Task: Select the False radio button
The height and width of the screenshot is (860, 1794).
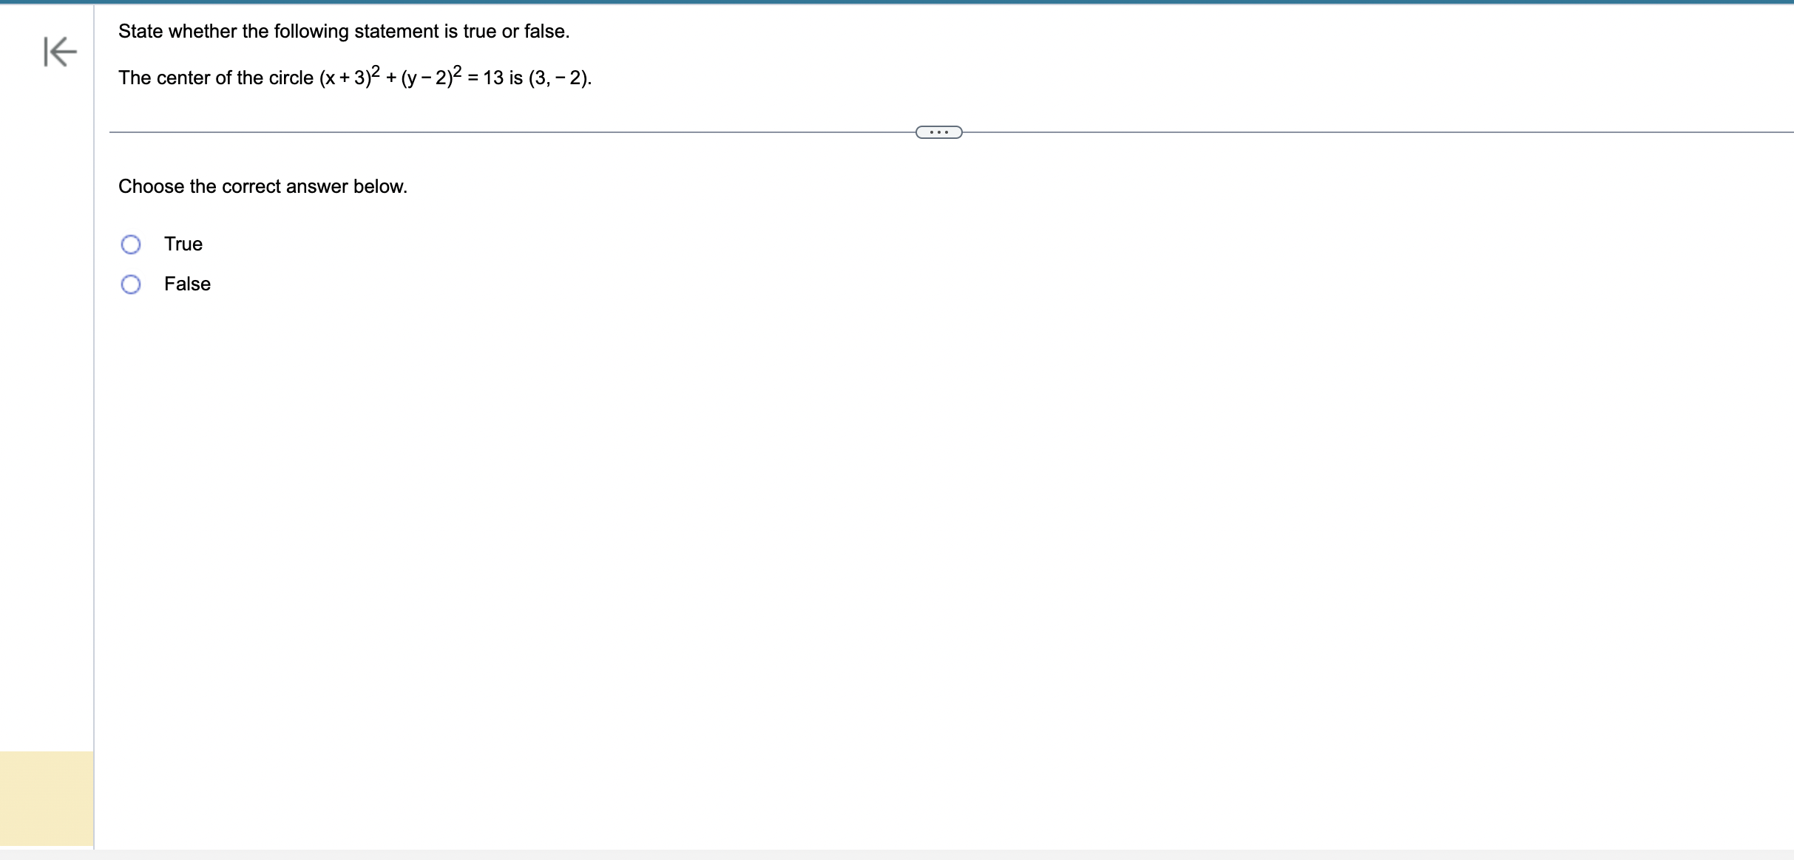Action: tap(131, 284)
